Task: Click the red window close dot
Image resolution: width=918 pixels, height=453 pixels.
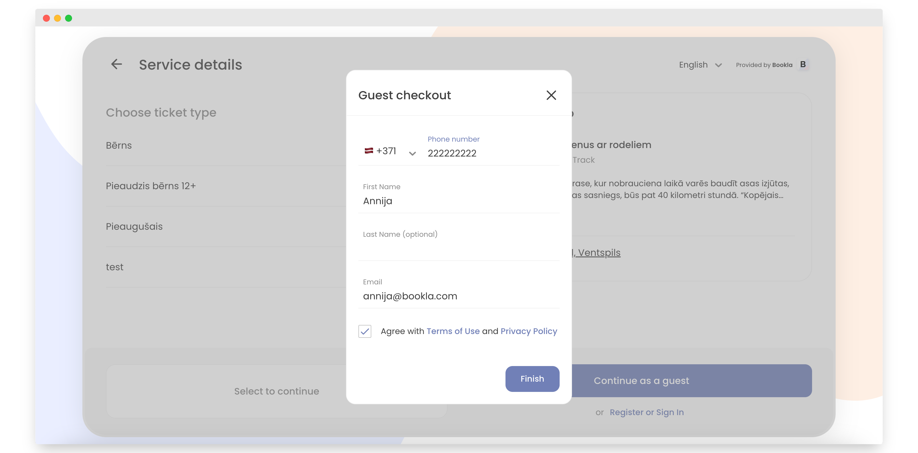Action: [x=46, y=18]
